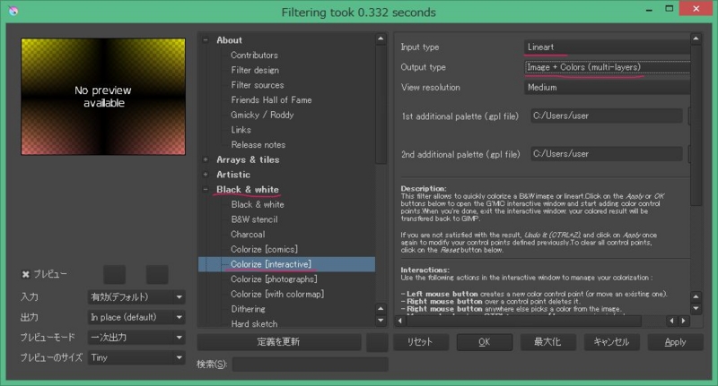
Task: Select the Hard sketch filter
Action: tap(254, 324)
